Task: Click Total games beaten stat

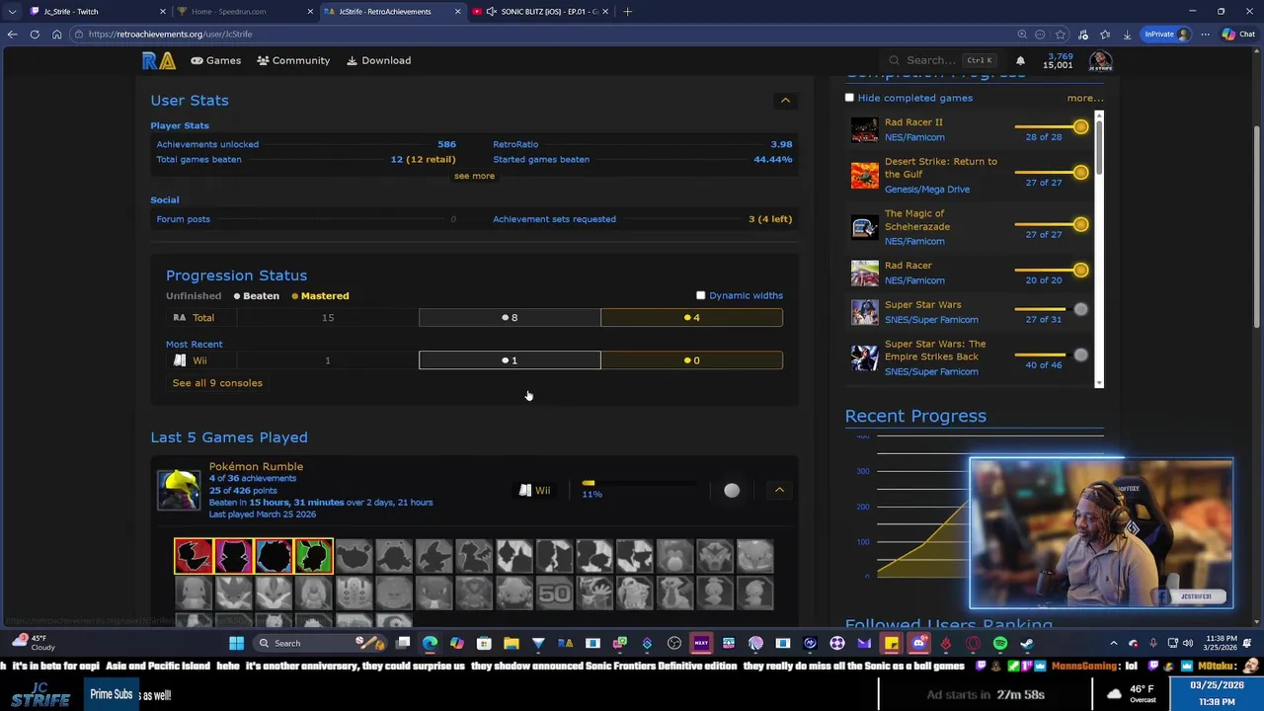Action: point(306,159)
